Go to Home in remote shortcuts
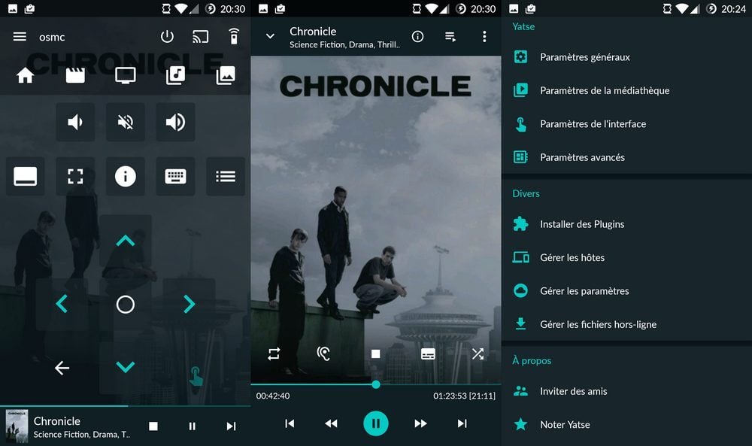 coord(25,75)
